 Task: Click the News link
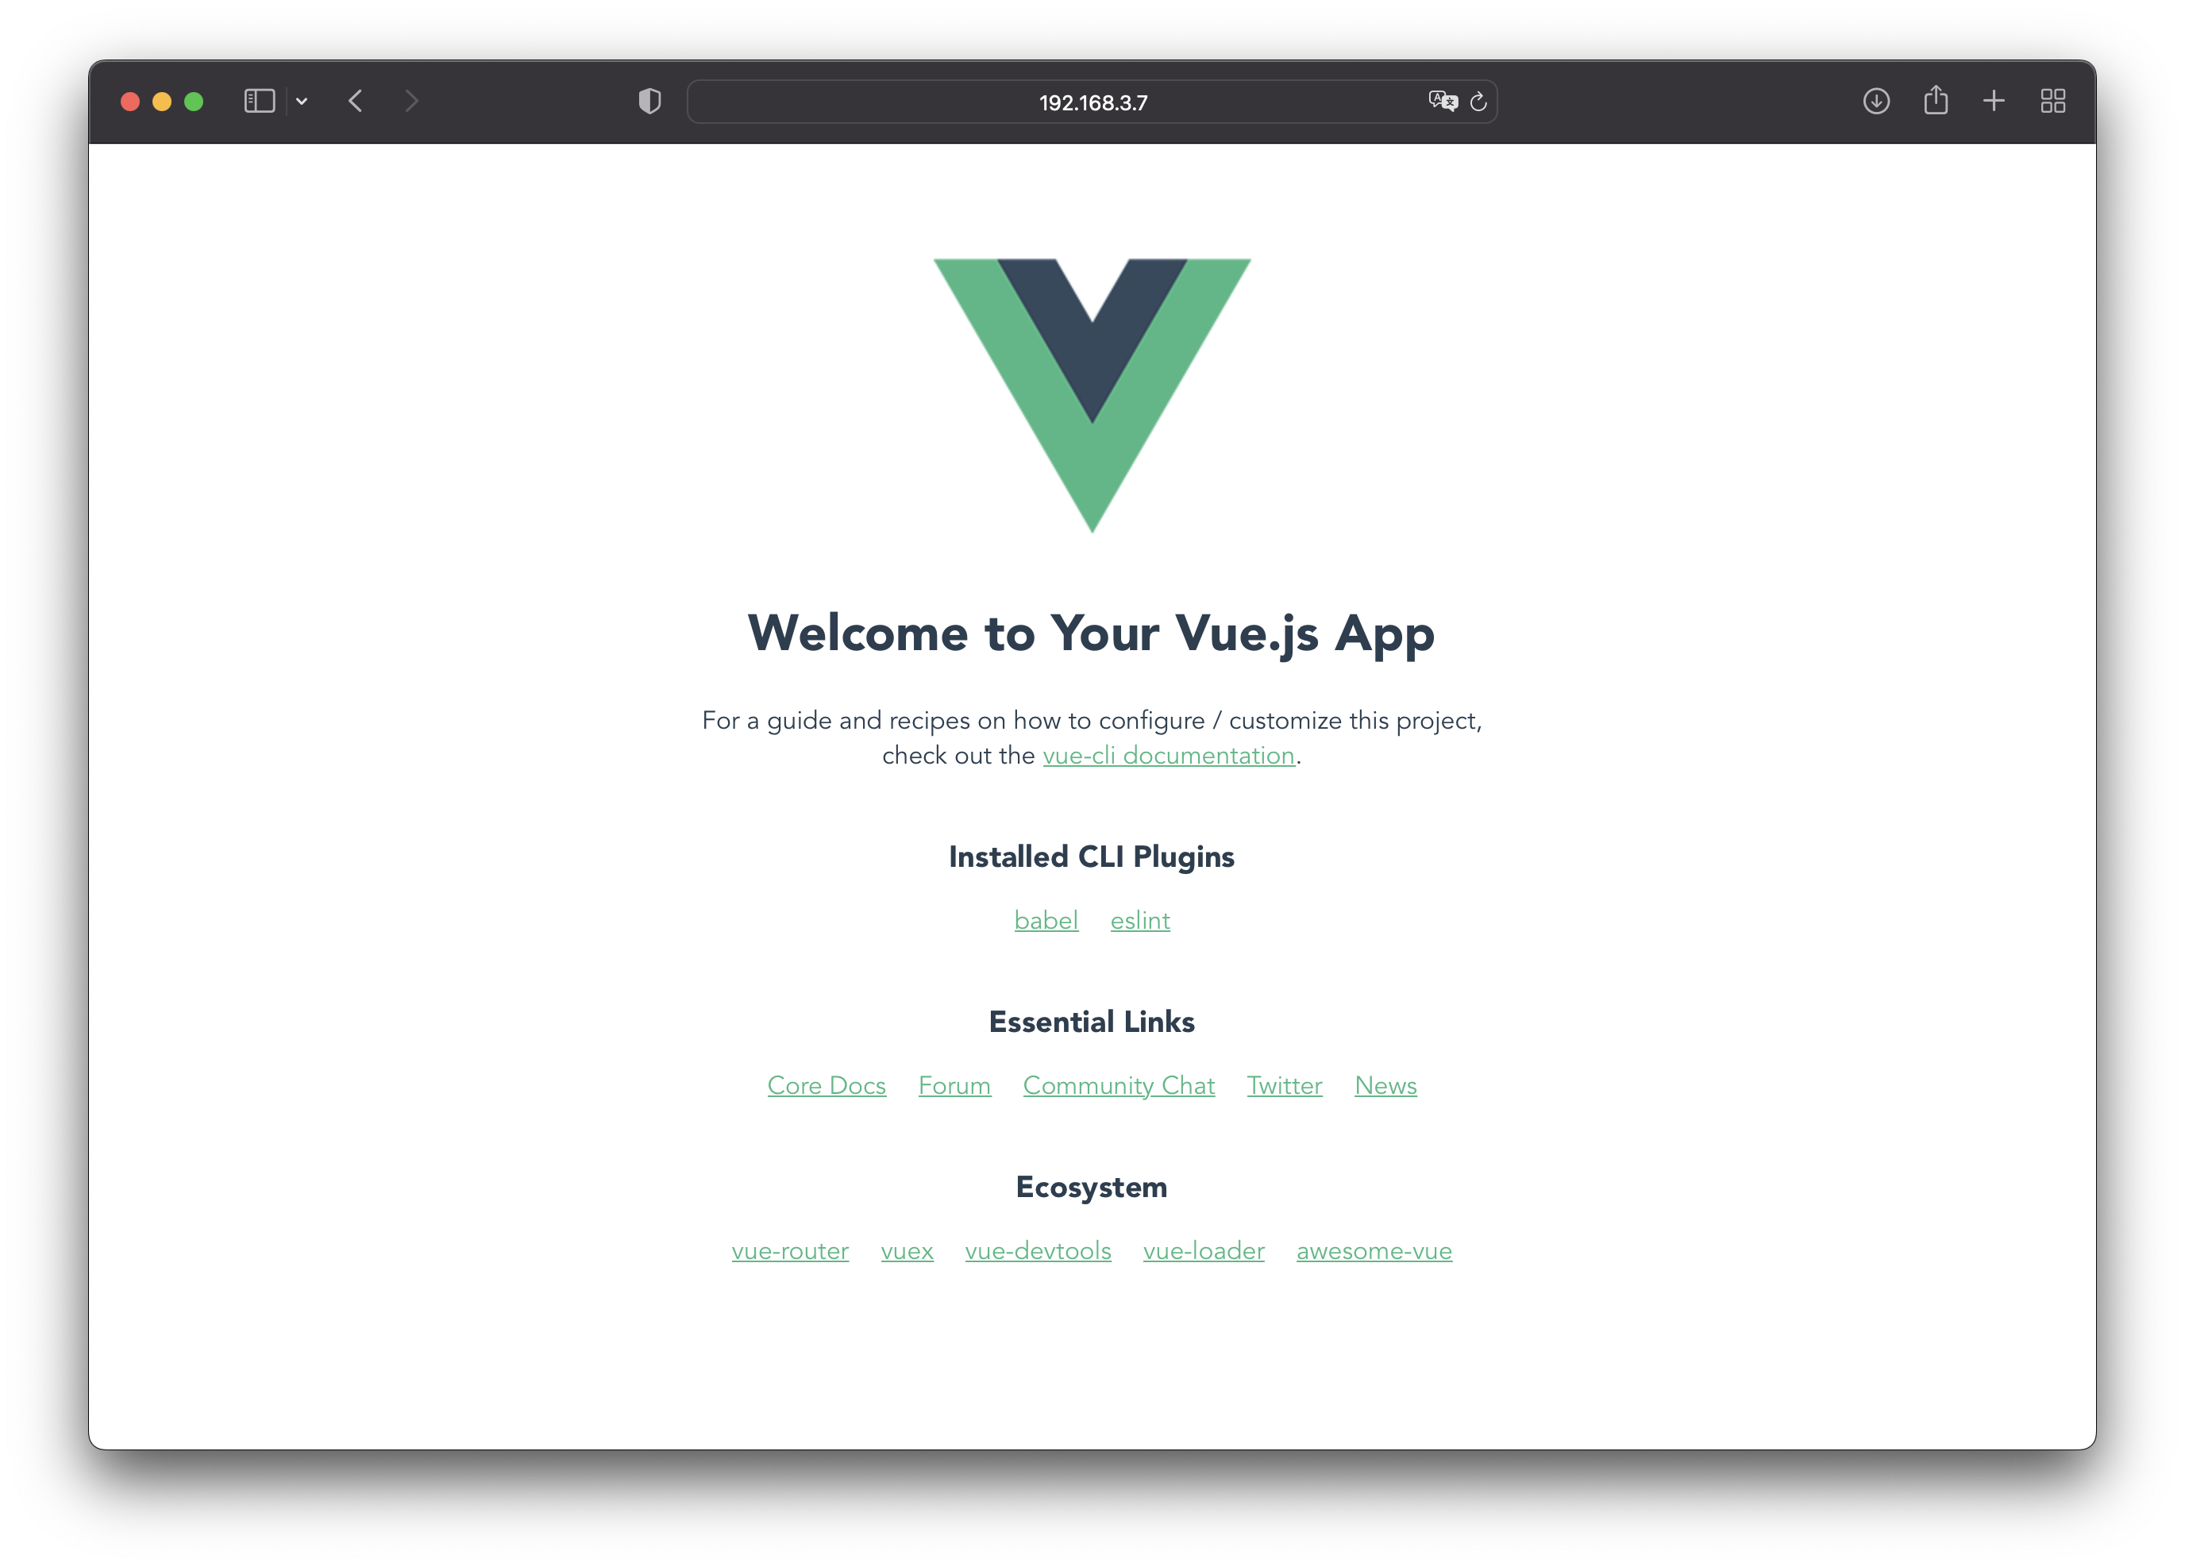(1386, 1085)
